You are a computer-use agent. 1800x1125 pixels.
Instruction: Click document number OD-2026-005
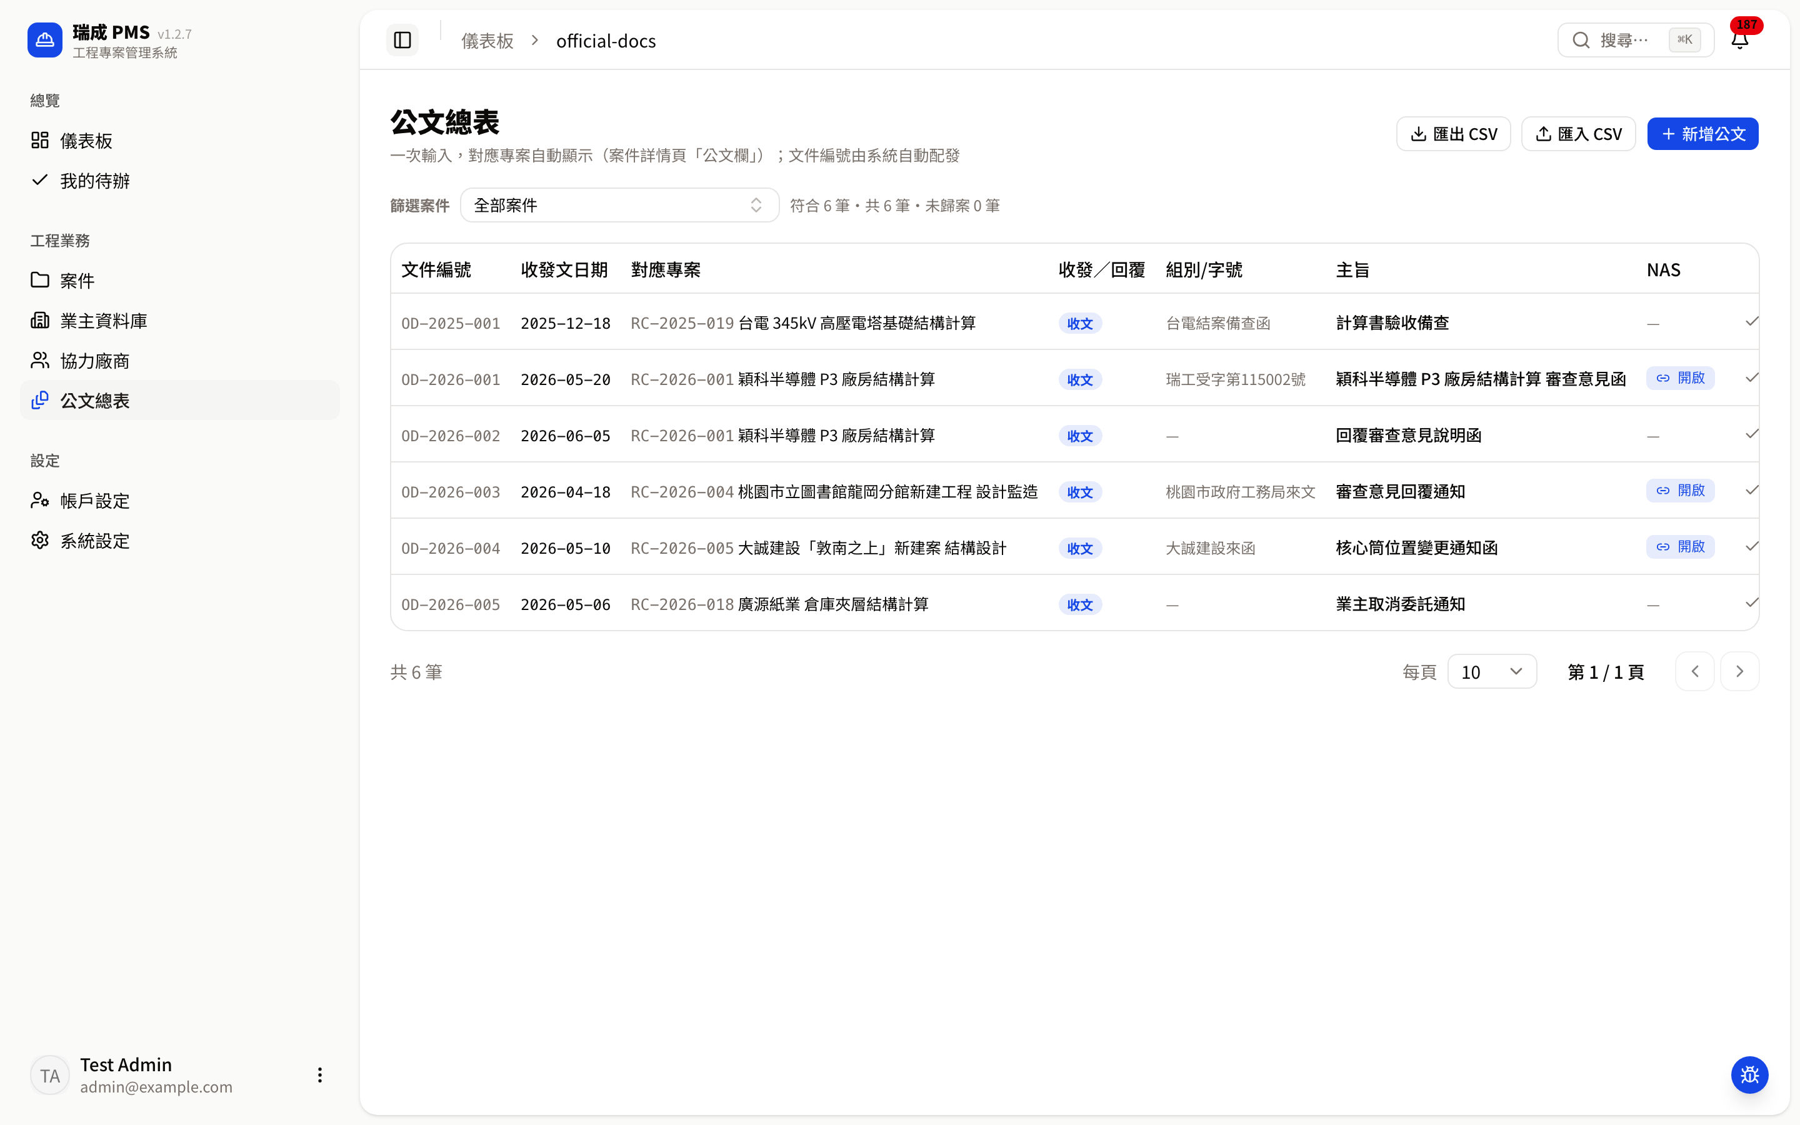coord(451,604)
